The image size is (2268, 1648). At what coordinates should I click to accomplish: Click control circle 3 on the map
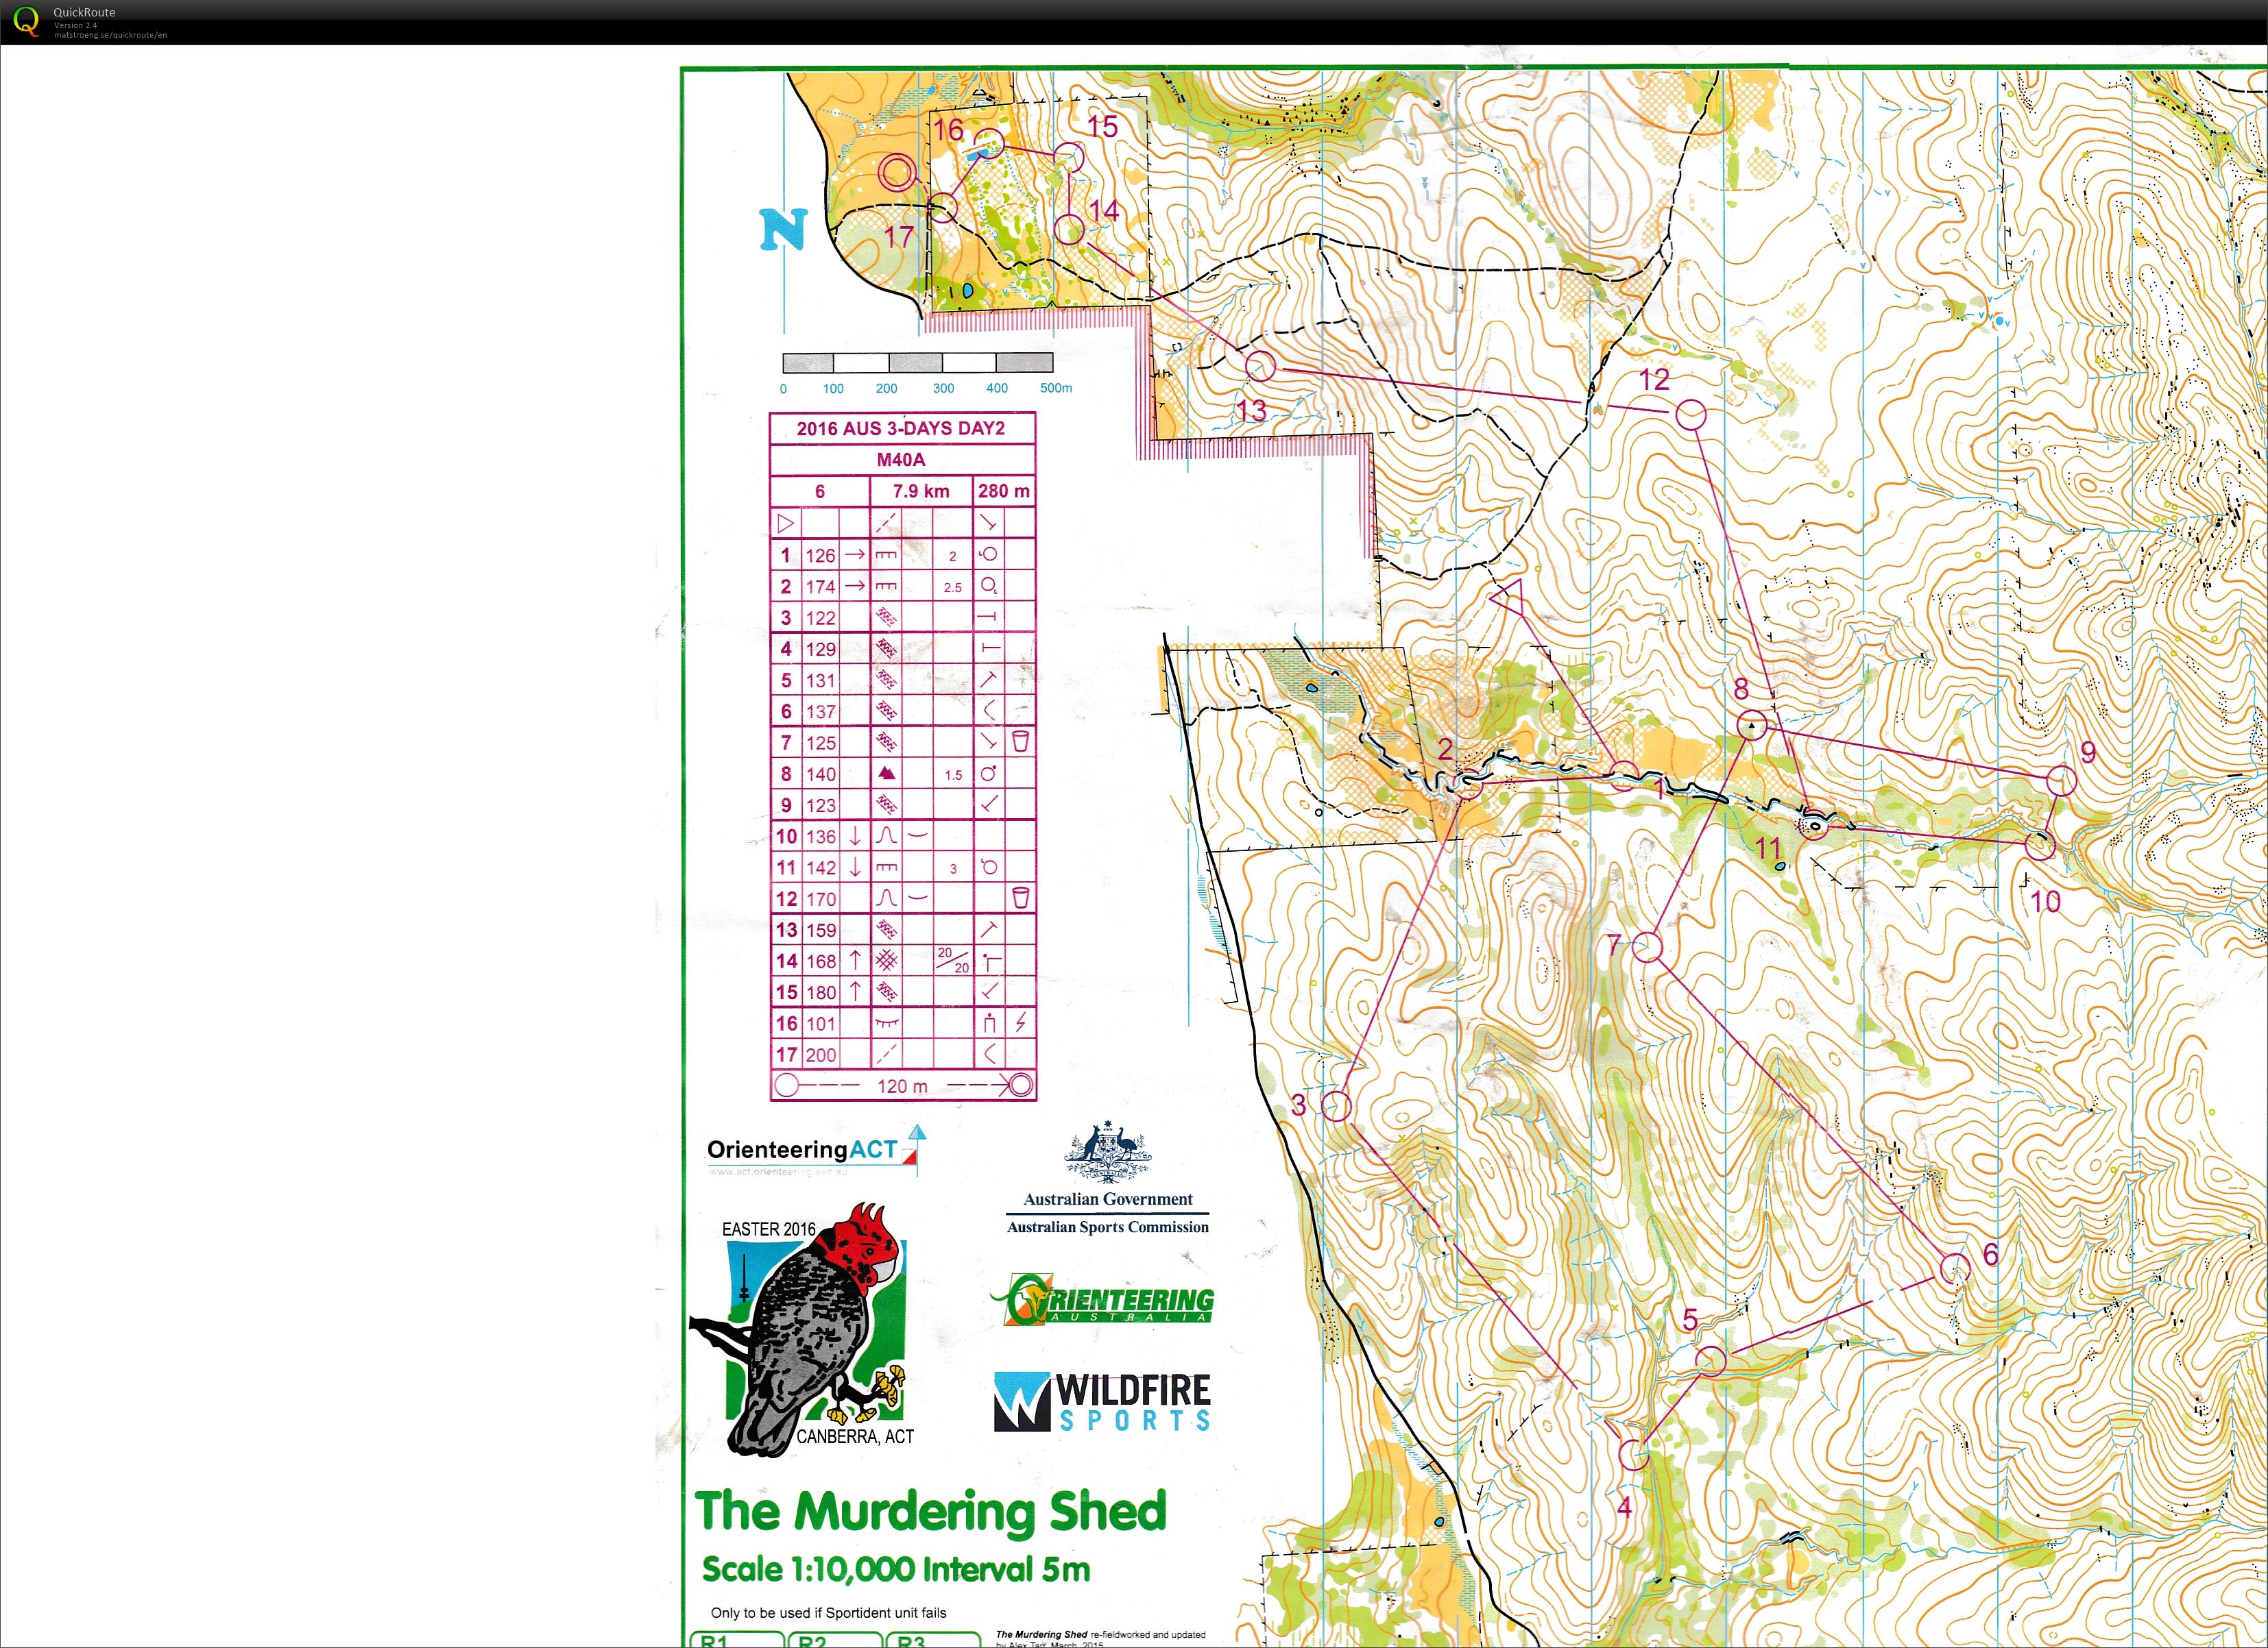(1336, 1105)
